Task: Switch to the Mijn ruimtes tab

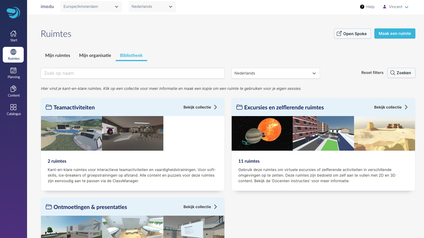Action: click(58, 55)
